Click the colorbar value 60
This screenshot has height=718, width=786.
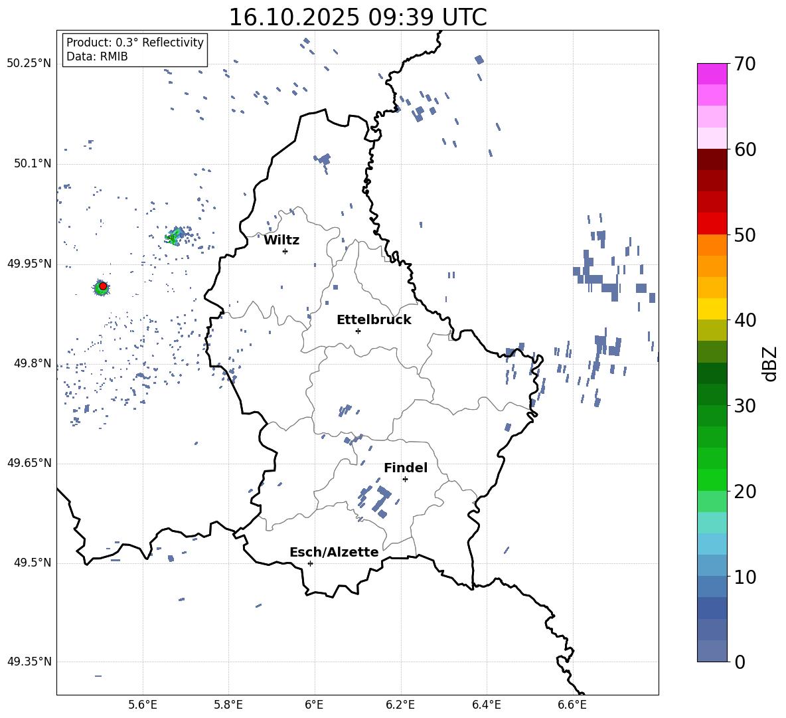click(x=745, y=149)
